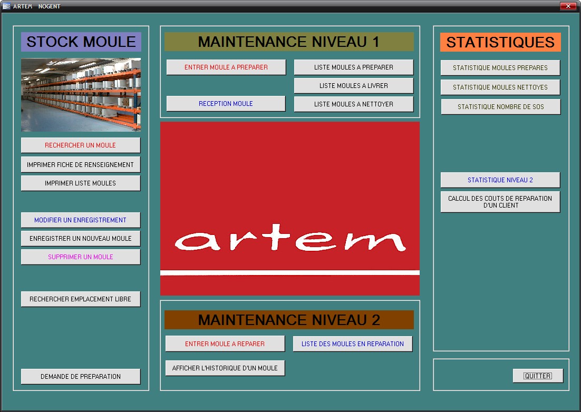Click ENTRER MOULE A REPARER
581x412 pixels.
click(x=225, y=344)
